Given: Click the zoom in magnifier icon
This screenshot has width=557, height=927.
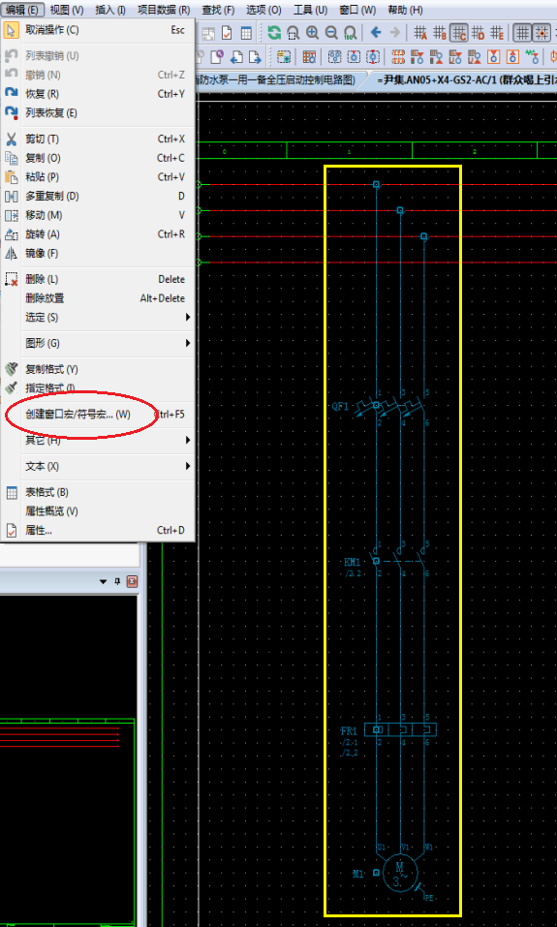Looking at the screenshot, I should click(x=312, y=33).
